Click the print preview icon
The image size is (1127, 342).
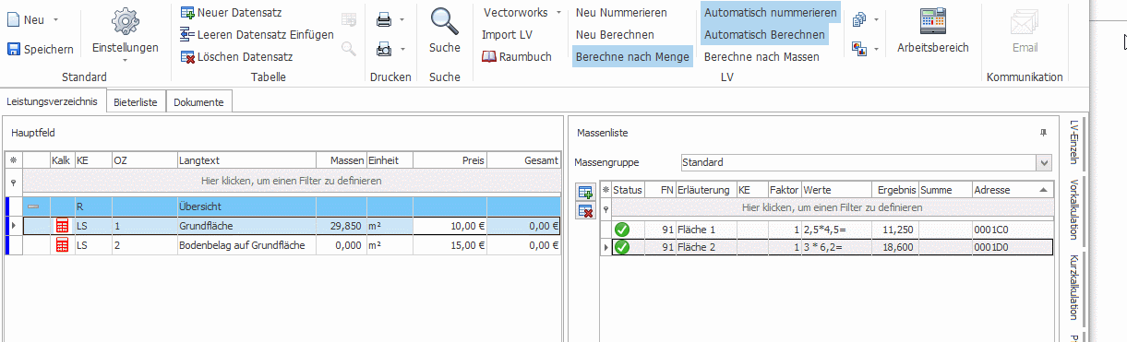(384, 49)
